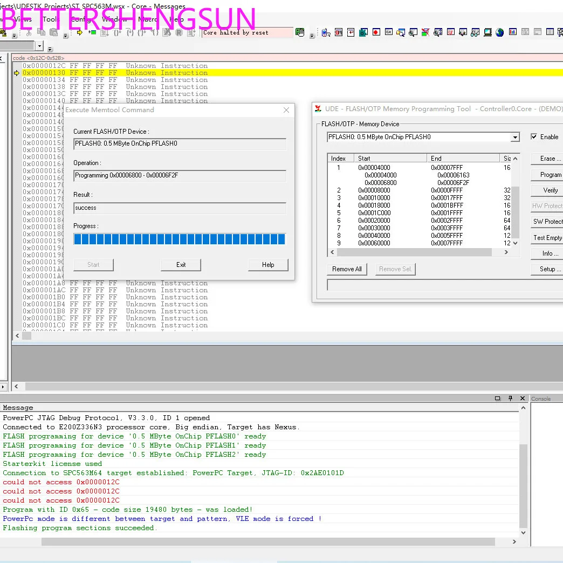The width and height of the screenshot is (563, 563).
Task: Click Exit in Execute Memtool Command dialog
Action: pyautogui.click(x=181, y=265)
